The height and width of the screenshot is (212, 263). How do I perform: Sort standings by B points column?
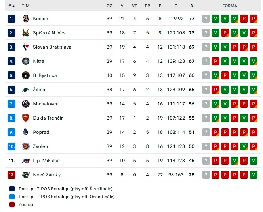tap(192, 6)
